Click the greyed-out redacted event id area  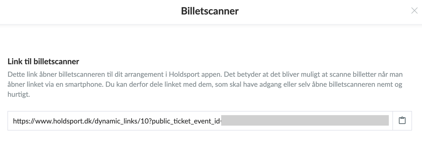pyautogui.click(x=305, y=120)
